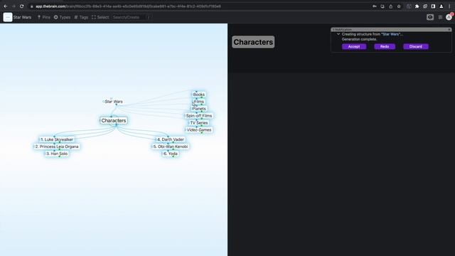The image size is (455, 256).
Task: Bookmark this page with star icon
Action: coord(399,6)
